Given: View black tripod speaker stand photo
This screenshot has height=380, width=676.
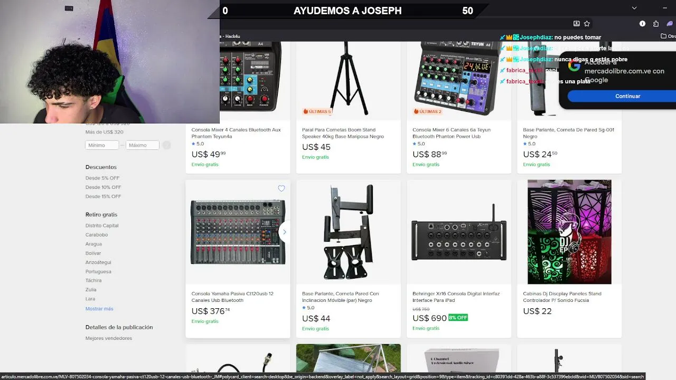Looking at the screenshot, I should pyautogui.click(x=349, y=78).
